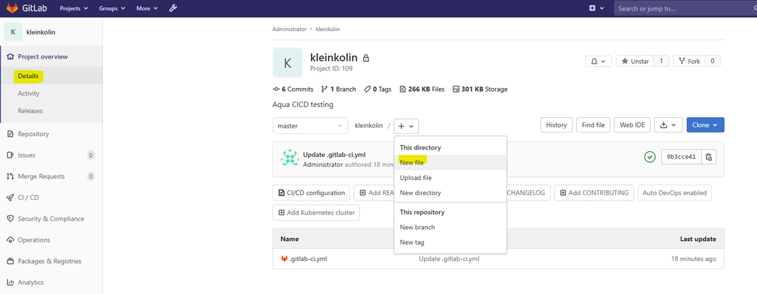
Task: Click Administrator in the breadcrumb
Action: pyautogui.click(x=289, y=29)
